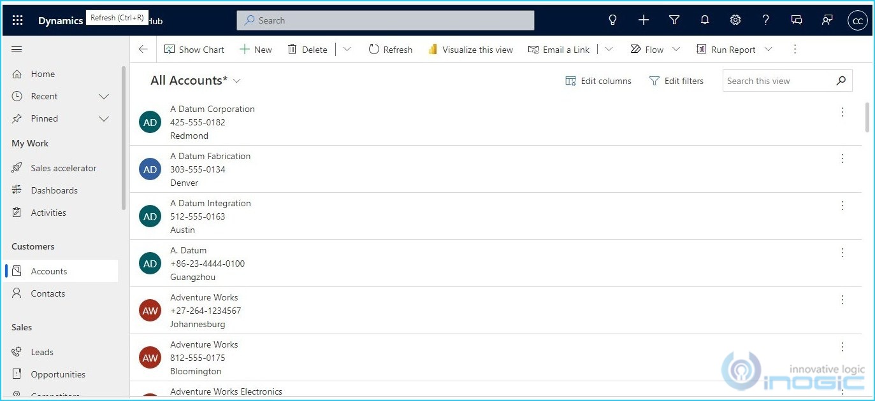Screen dimensions: 875x401
Task: Click the list vertical scrollbar
Action: point(867,117)
